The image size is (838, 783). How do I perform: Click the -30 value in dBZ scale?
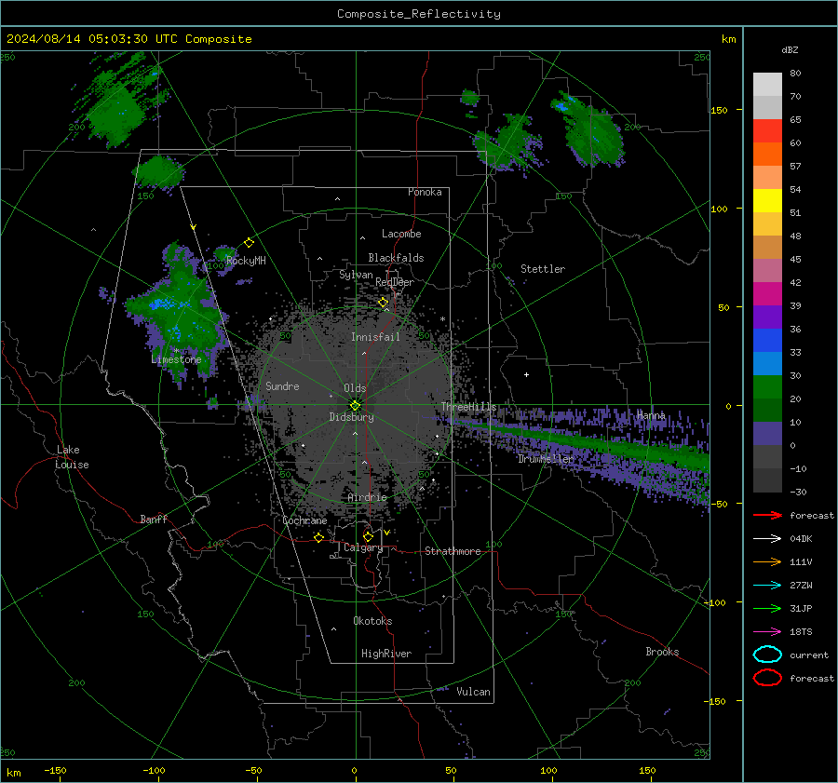pyautogui.click(x=798, y=493)
